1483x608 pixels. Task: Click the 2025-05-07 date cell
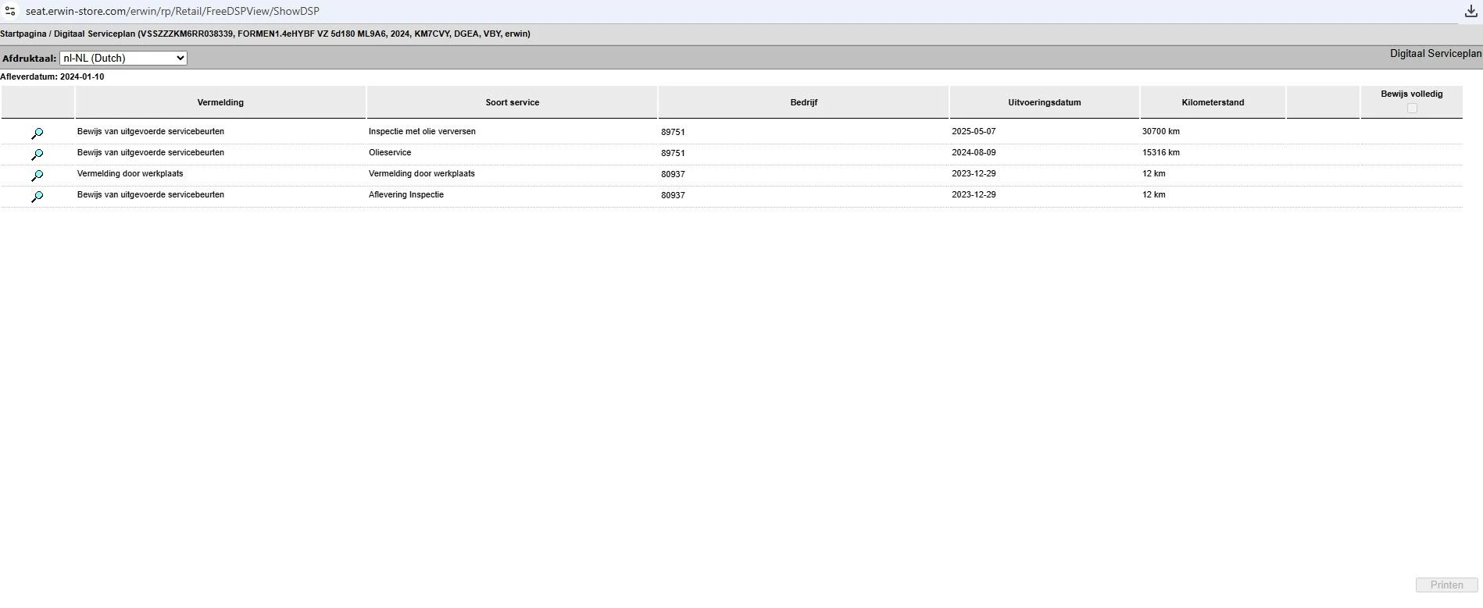pos(974,131)
